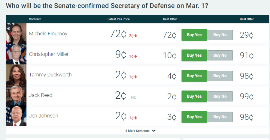Click Christopher Miller's portrait photo
This screenshot has width=270, height=140.
[16, 54]
